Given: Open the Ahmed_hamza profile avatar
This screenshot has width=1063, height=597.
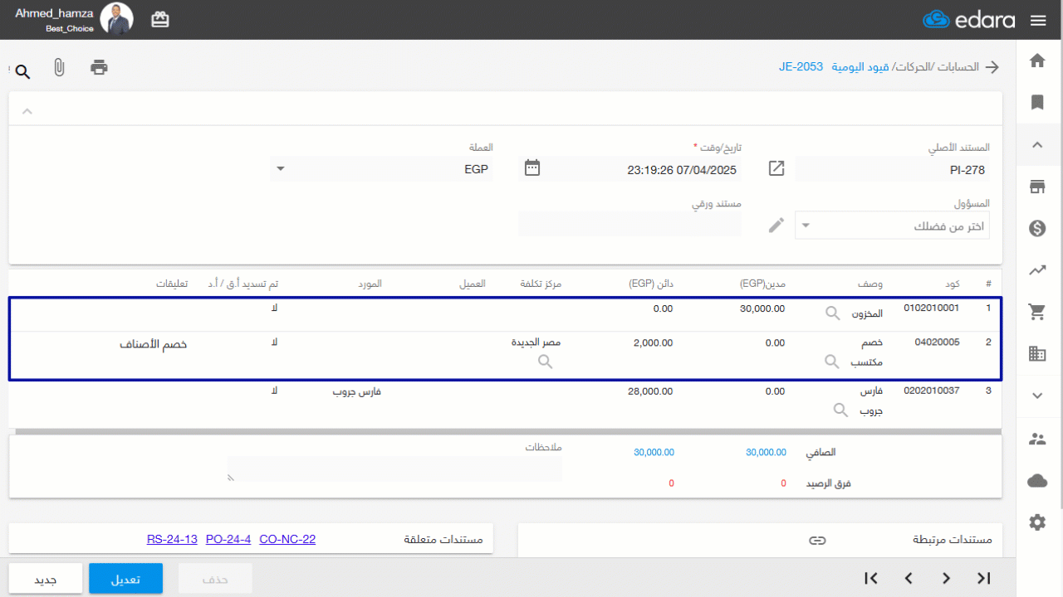Looking at the screenshot, I should pos(116,19).
